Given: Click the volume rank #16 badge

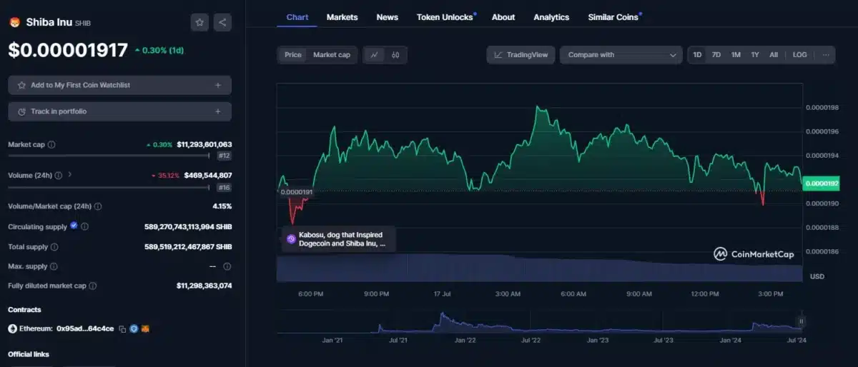Looking at the screenshot, I should tap(224, 187).
